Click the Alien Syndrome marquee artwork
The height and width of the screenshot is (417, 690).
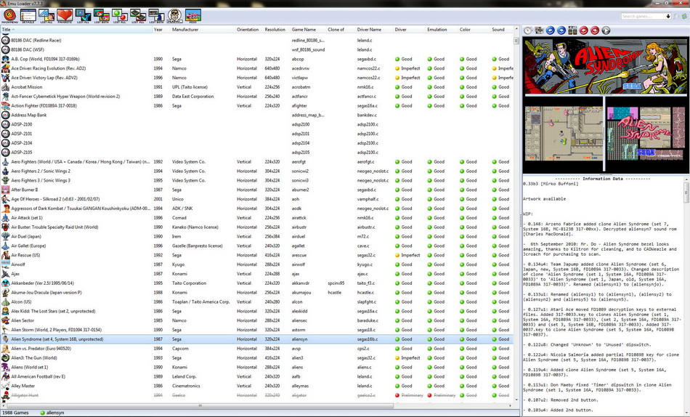pos(606,65)
